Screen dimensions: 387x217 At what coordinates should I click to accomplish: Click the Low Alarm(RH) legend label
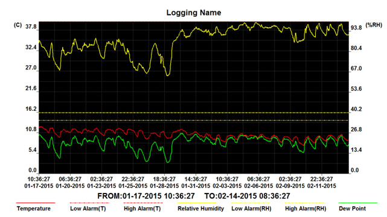[251, 209]
